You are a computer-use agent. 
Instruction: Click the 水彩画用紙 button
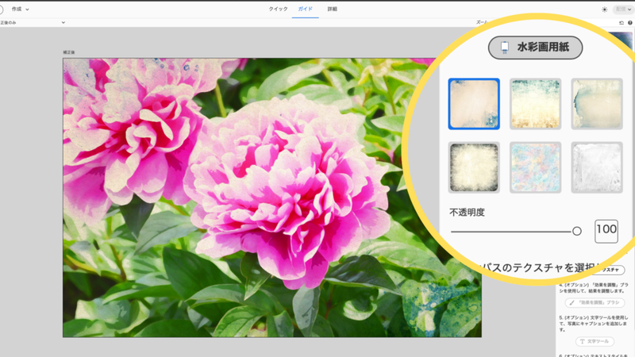point(535,48)
